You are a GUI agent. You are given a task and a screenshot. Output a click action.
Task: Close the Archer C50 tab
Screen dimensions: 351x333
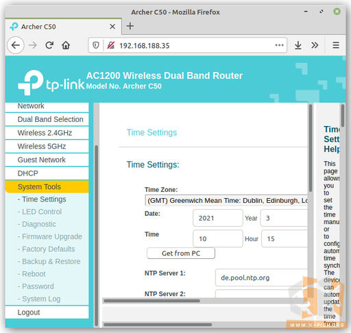112,27
